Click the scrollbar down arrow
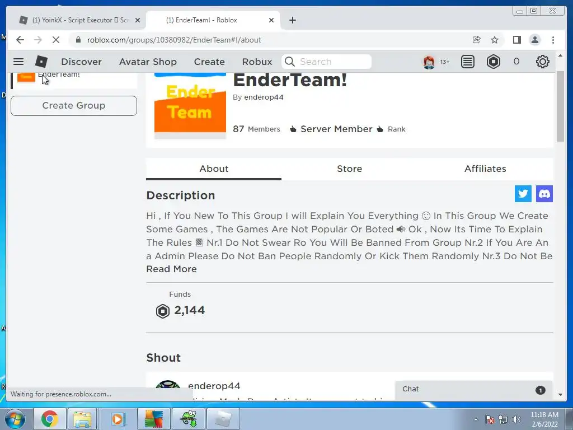The image size is (573, 430). click(x=560, y=395)
